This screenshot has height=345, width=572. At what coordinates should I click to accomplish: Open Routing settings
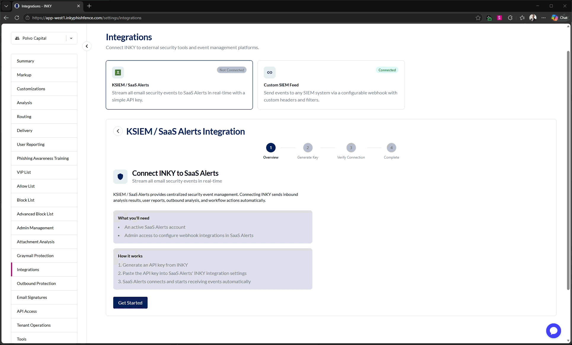pos(44,117)
